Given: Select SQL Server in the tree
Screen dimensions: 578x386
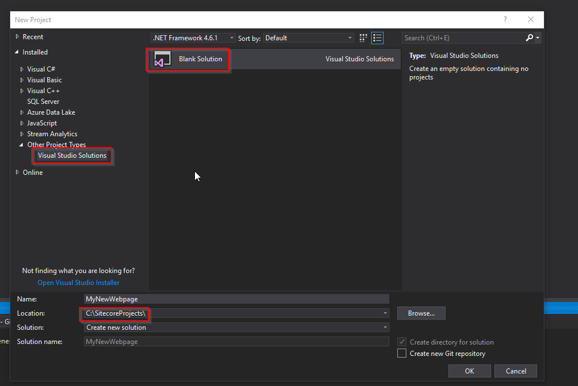Looking at the screenshot, I should pyautogui.click(x=43, y=102).
